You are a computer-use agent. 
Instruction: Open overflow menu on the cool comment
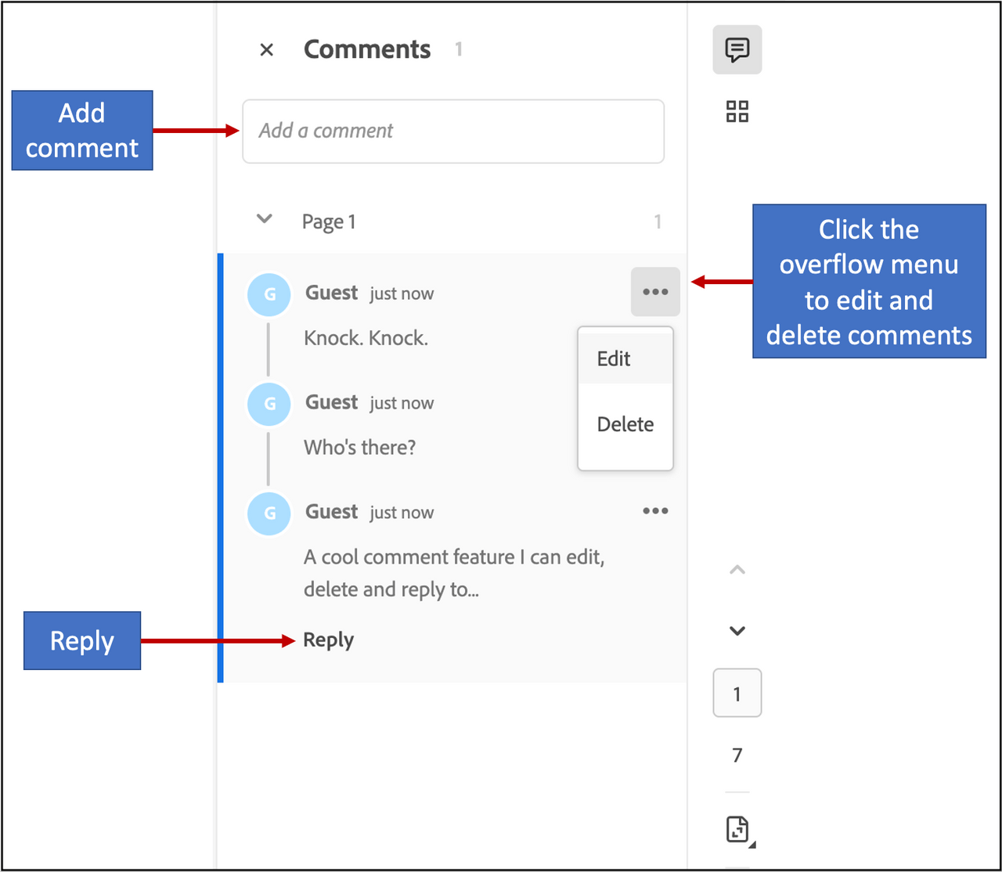point(655,511)
